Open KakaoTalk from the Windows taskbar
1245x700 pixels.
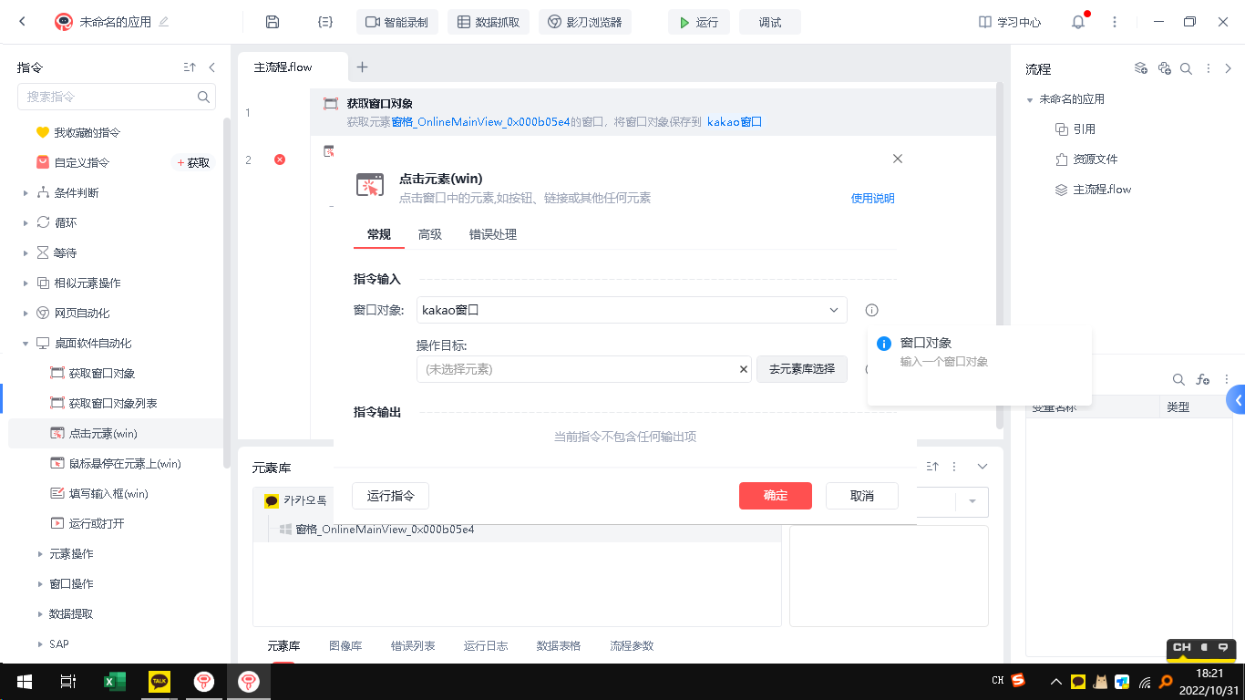(159, 681)
